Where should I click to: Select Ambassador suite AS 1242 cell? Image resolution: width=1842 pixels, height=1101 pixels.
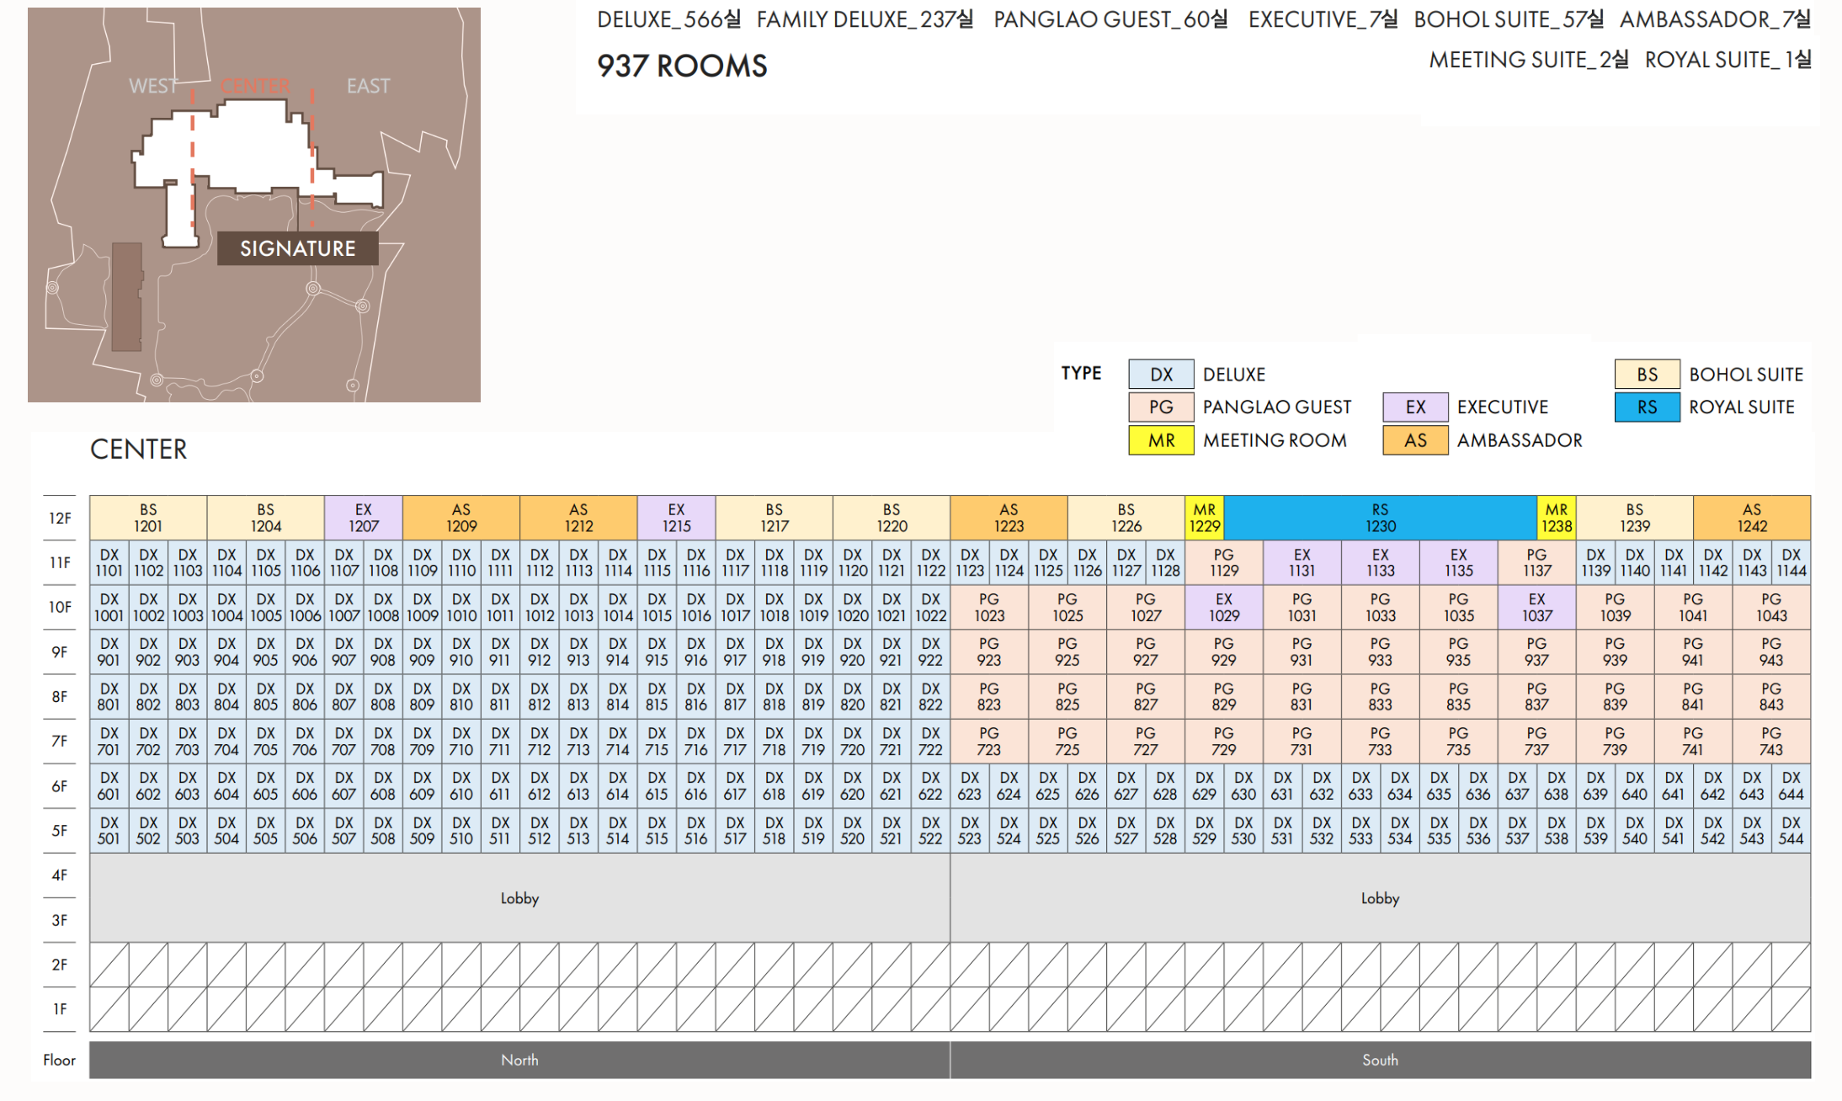tap(1751, 518)
